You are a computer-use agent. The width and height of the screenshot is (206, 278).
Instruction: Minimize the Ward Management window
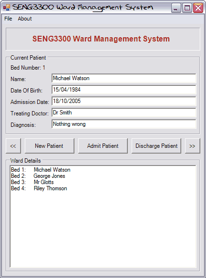click(x=176, y=8)
